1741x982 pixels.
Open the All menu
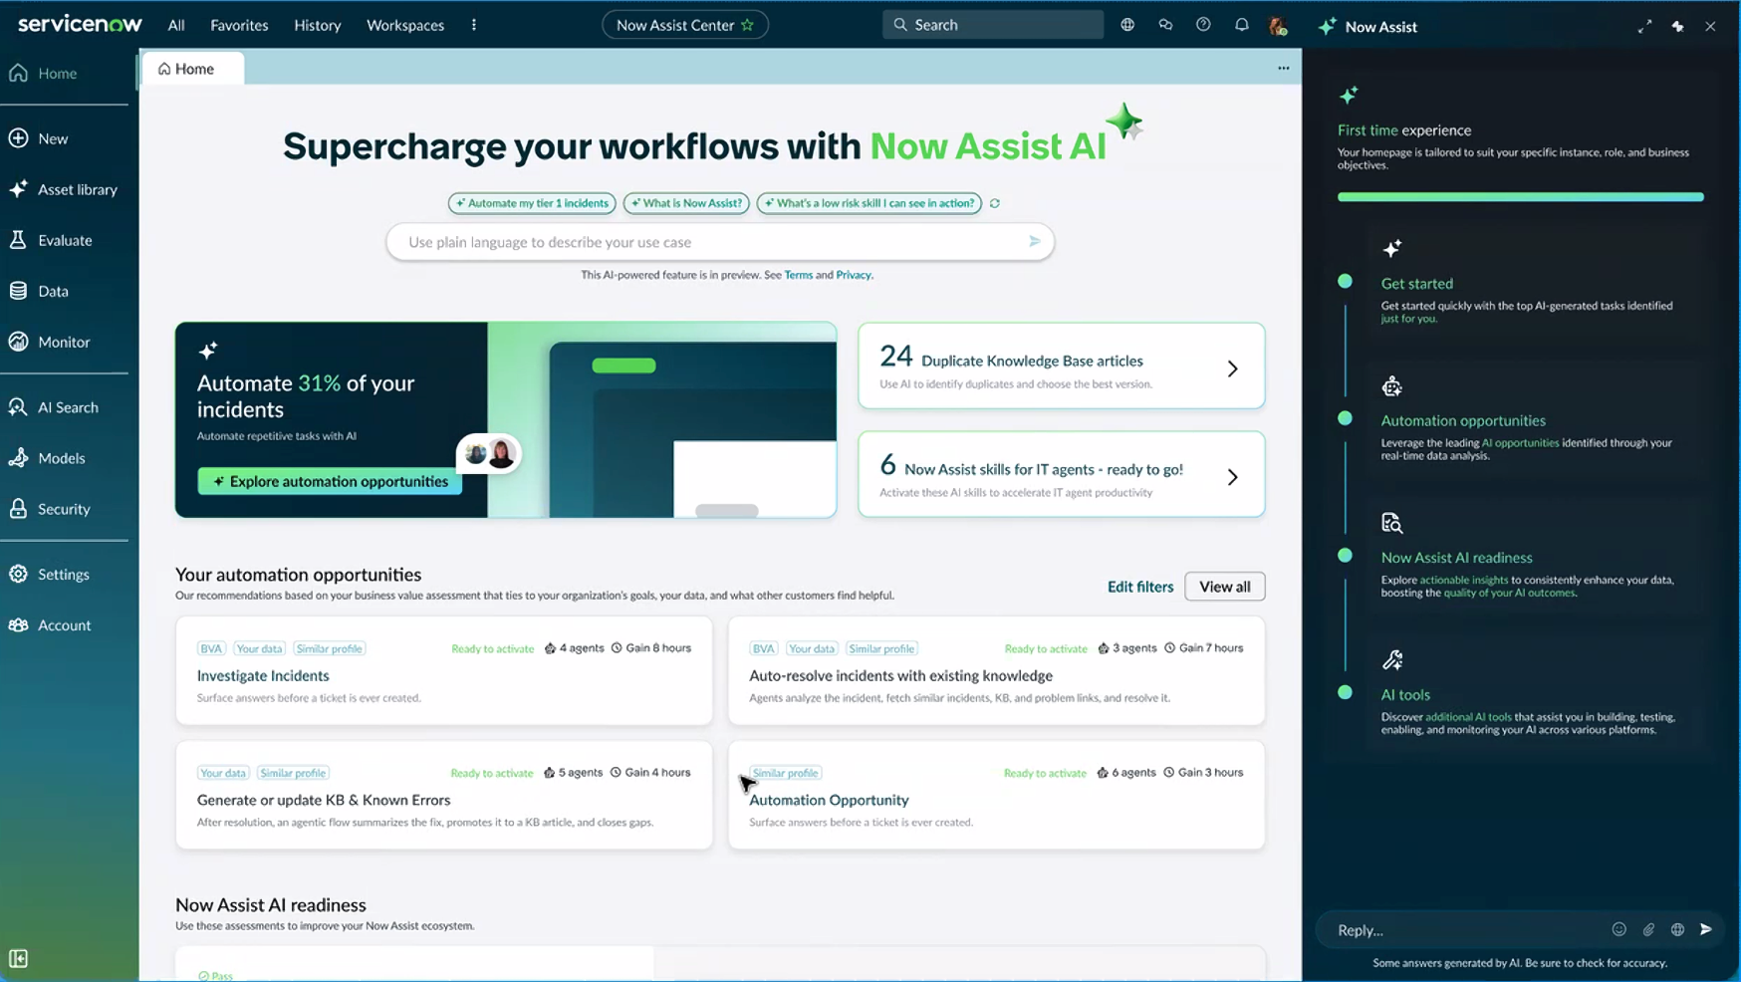[x=176, y=25]
